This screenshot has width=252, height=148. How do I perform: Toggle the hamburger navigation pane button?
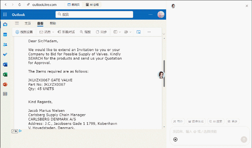click(x=17, y=23)
